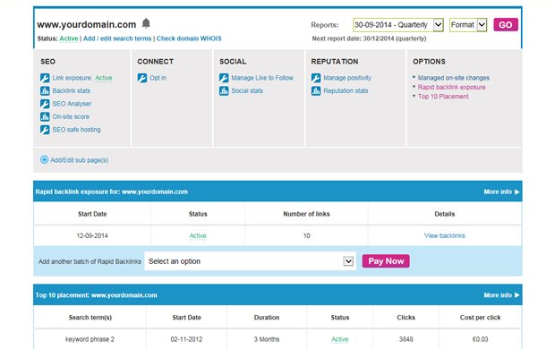The width and height of the screenshot is (555, 349).
Task: Open the View backlinks link
Action: (445, 235)
